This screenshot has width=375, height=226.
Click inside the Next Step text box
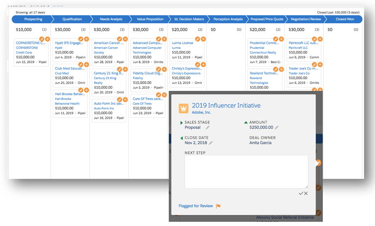tap(246, 172)
